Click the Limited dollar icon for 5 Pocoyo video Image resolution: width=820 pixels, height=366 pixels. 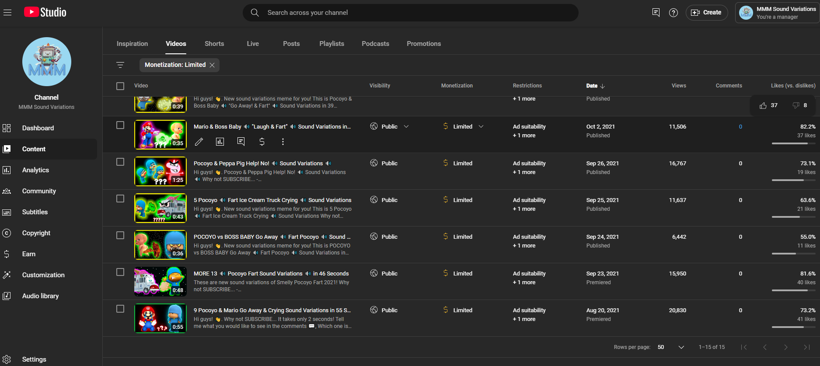446,200
